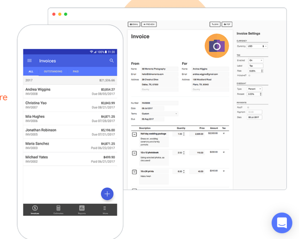This screenshot has height=239, width=299.
Task: Check the tax box for 12 x 12 photobook
Action: tap(224, 152)
